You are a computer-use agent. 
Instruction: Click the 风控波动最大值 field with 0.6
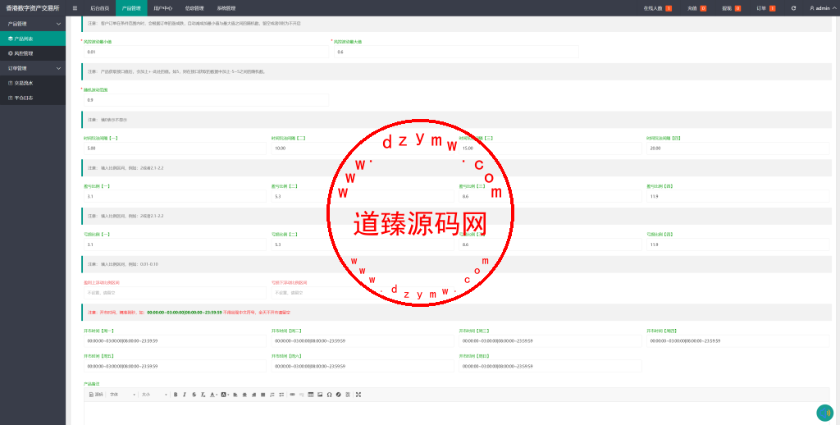coord(456,52)
